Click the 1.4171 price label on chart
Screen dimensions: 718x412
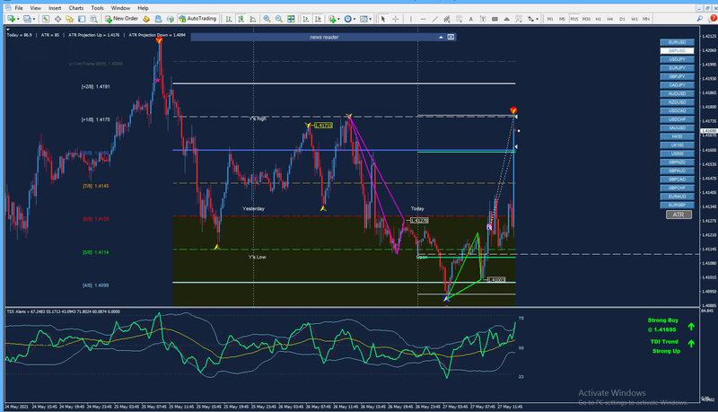coord(323,126)
